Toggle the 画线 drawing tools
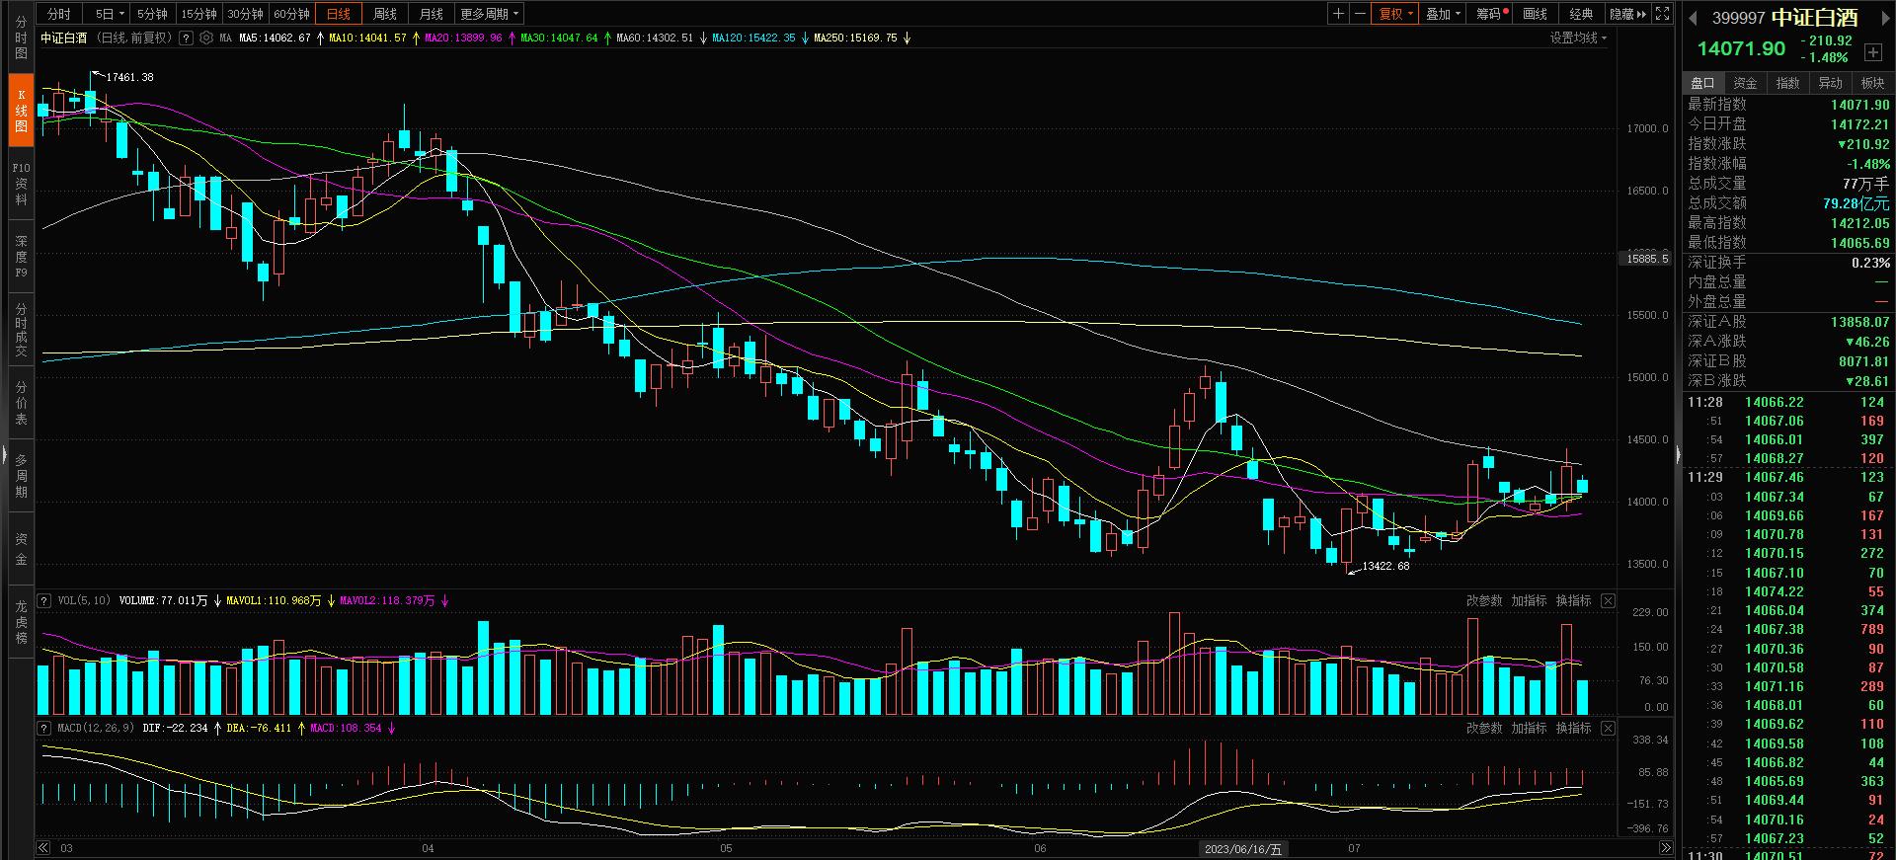Screen dimensions: 1896x860 (x=1536, y=14)
